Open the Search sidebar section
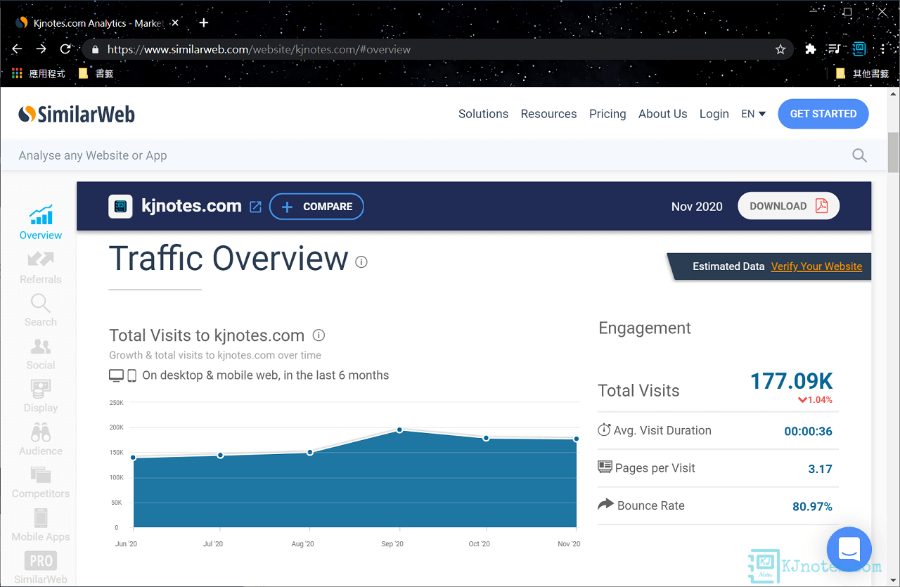The height and width of the screenshot is (587, 900). [x=41, y=310]
